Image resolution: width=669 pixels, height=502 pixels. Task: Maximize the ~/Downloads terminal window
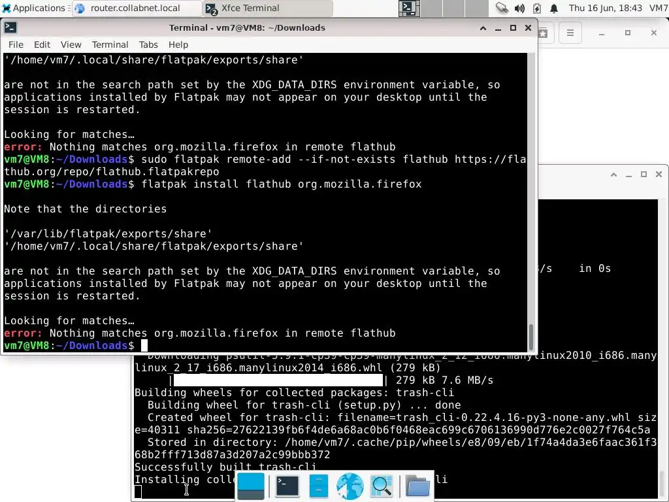(513, 27)
